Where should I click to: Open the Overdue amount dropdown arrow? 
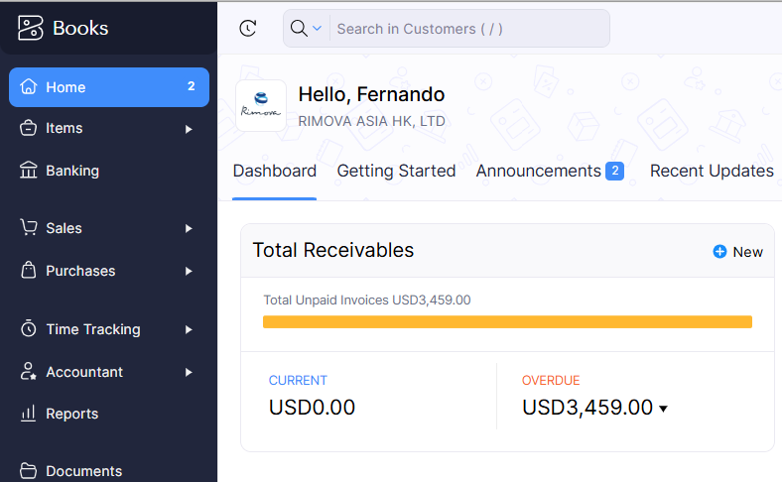click(x=663, y=409)
